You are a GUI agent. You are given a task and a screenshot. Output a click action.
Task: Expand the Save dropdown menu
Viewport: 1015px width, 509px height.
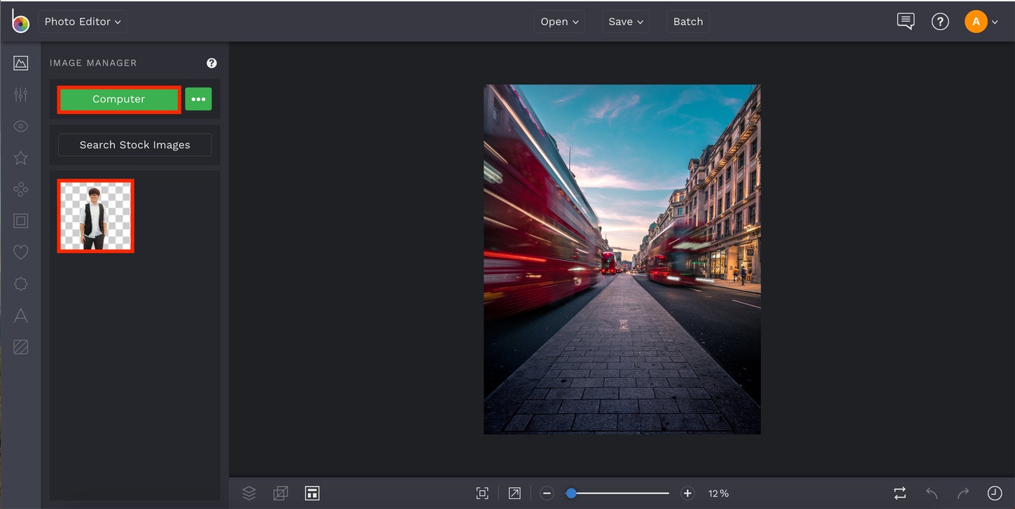pyautogui.click(x=625, y=21)
